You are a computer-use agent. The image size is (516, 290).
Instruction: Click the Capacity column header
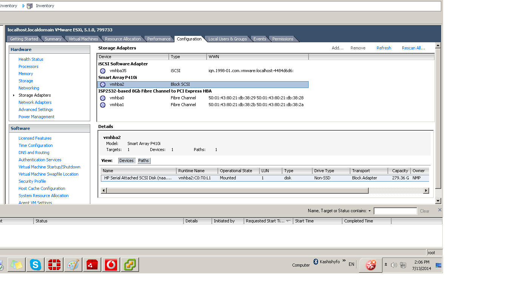click(399, 171)
